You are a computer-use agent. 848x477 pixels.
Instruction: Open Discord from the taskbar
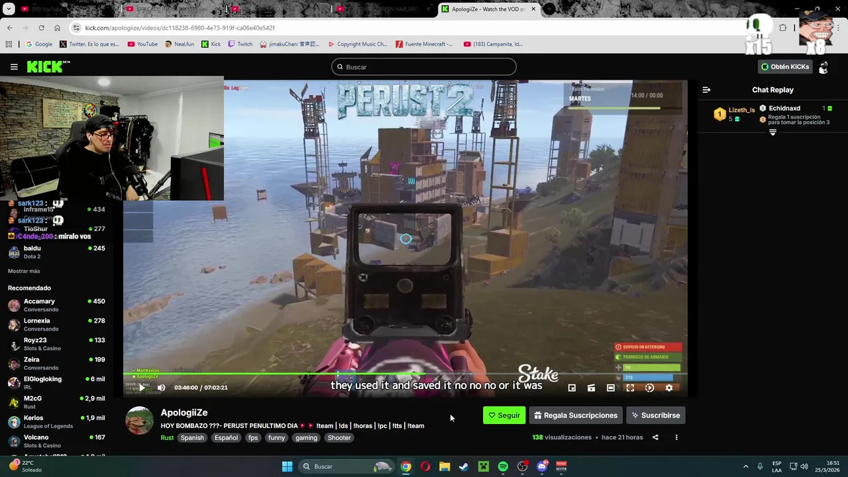[542, 466]
